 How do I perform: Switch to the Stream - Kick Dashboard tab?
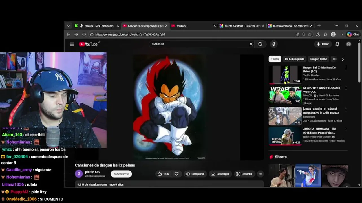click(x=99, y=26)
